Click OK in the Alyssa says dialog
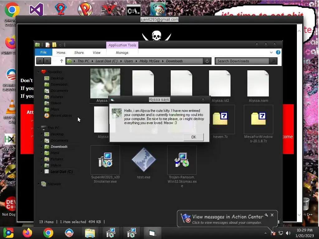The height and width of the screenshot is (239, 319). (193, 137)
